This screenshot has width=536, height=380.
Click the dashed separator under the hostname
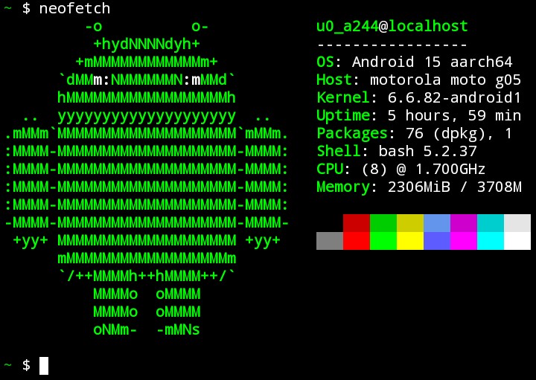(x=392, y=45)
